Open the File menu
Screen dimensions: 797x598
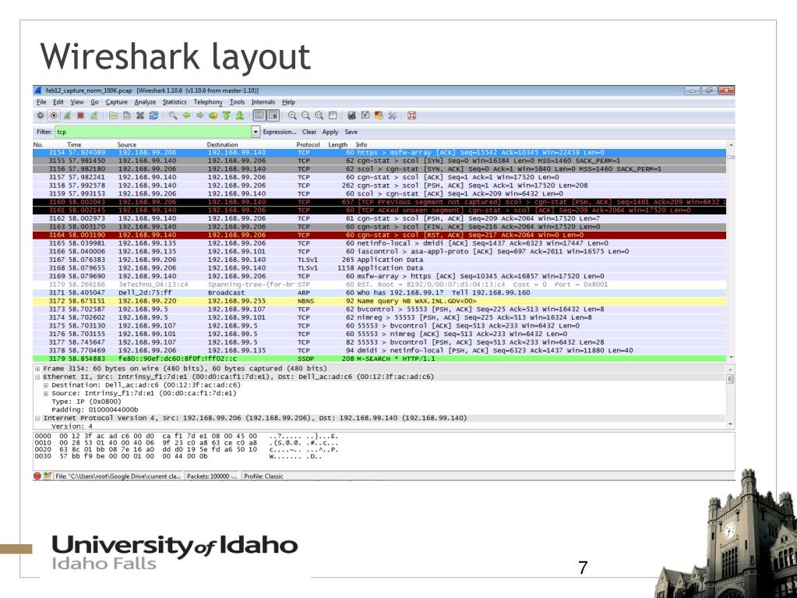tap(41, 102)
